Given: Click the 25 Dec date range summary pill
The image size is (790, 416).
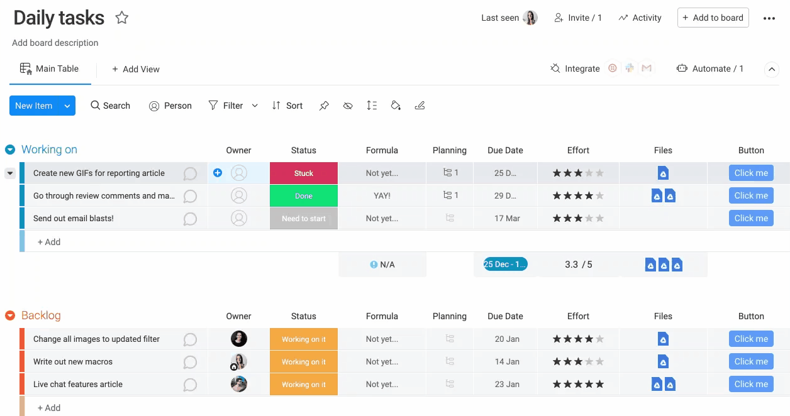Looking at the screenshot, I should (505, 265).
